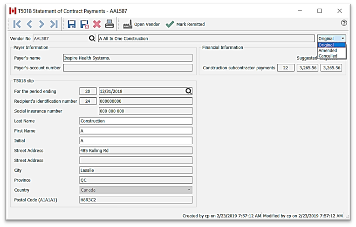Click the Payer's account number field
The width and height of the screenshot is (356, 227).
click(x=128, y=68)
